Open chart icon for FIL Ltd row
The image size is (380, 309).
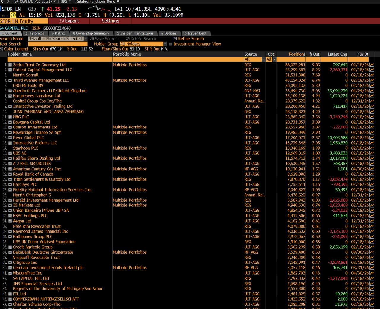coord(372,294)
